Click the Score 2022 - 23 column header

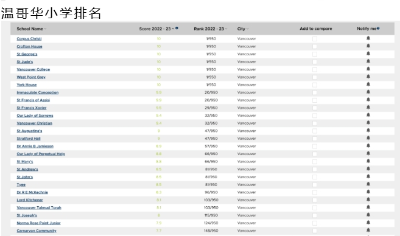coord(155,29)
